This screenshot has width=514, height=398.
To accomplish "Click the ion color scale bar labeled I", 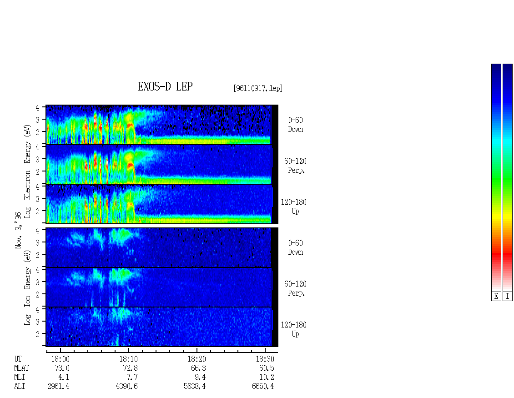I will point(508,177).
